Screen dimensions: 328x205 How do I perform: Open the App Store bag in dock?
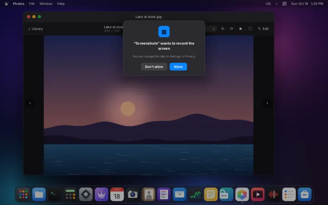[x=305, y=195]
